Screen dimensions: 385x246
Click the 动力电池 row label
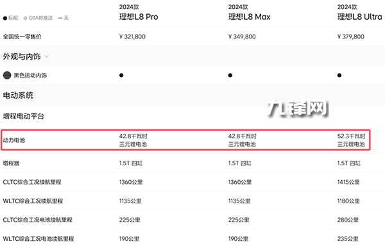click(x=14, y=140)
